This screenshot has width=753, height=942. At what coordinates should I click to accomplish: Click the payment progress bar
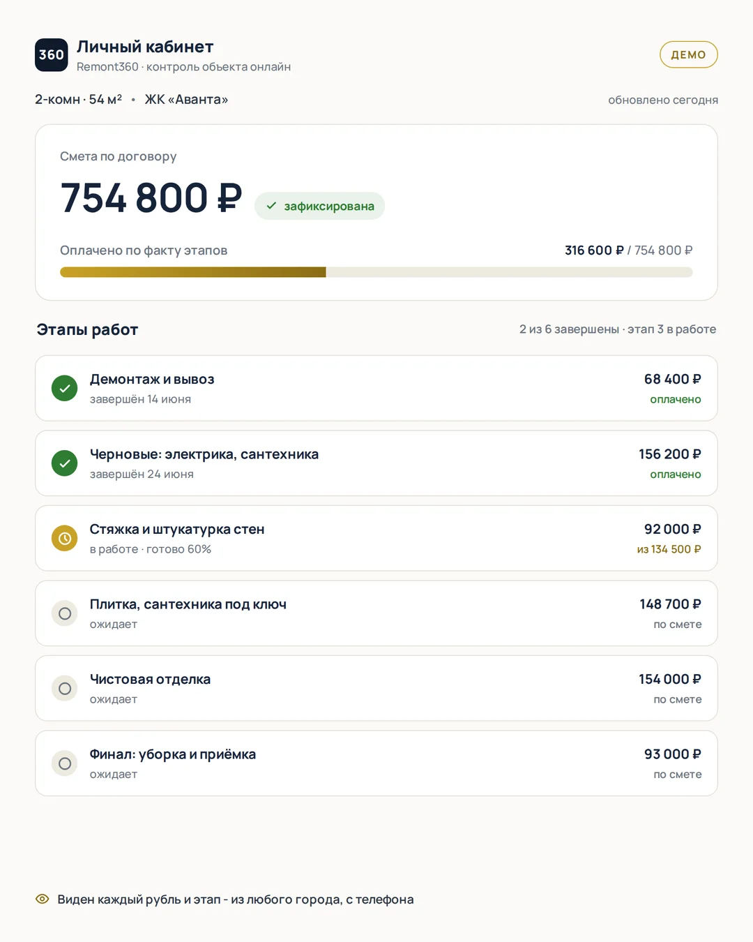point(376,272)
